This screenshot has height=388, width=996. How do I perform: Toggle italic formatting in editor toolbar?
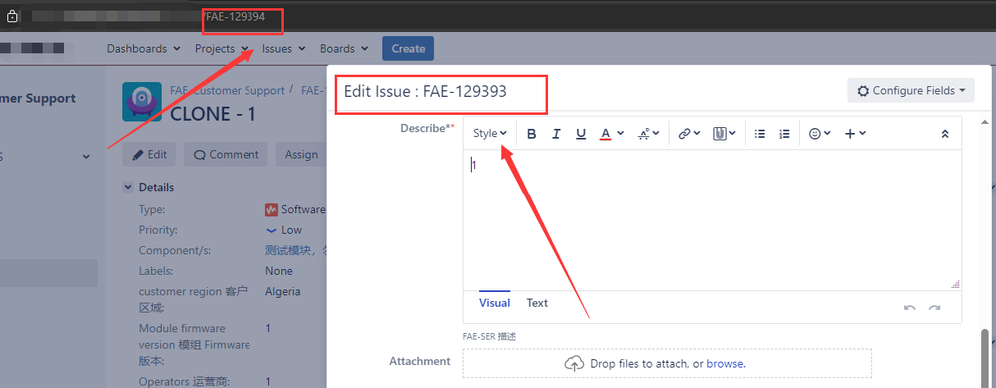tap(556, 134)
